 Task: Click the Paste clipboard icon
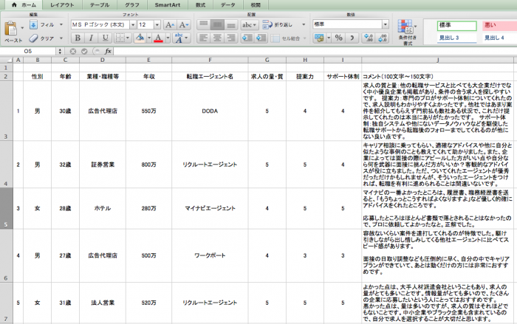[x=11, y=28]
